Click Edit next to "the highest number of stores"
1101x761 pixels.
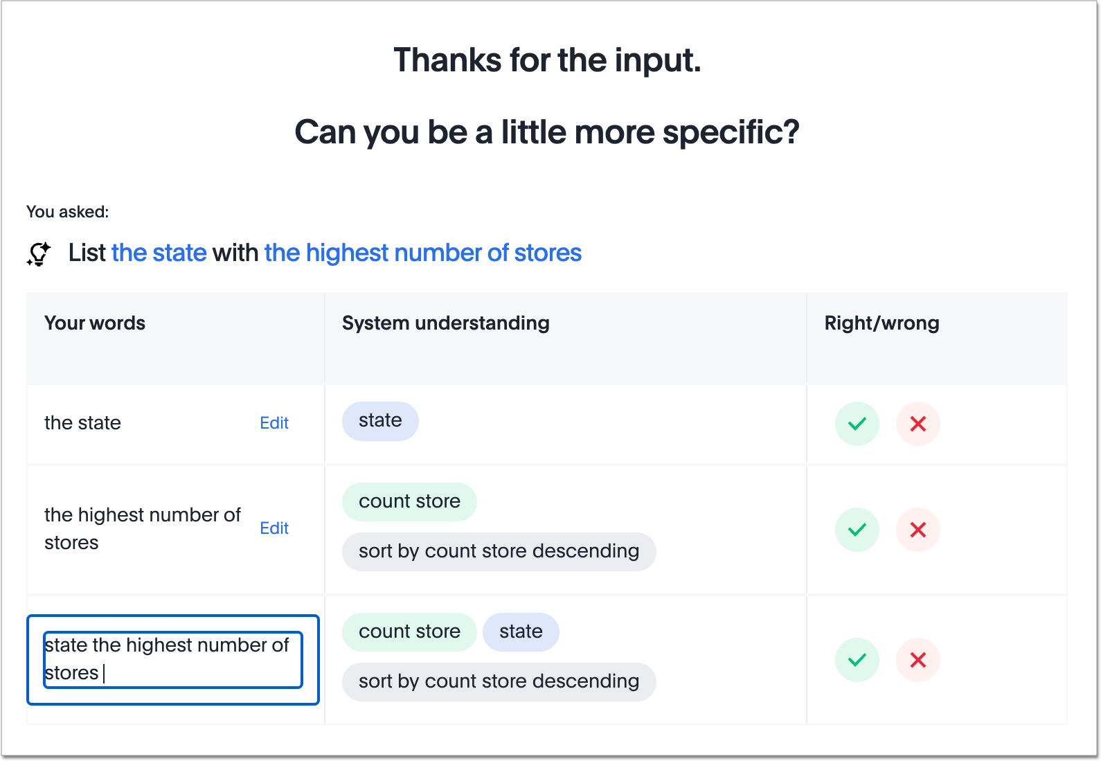click(x=274, y=528)
